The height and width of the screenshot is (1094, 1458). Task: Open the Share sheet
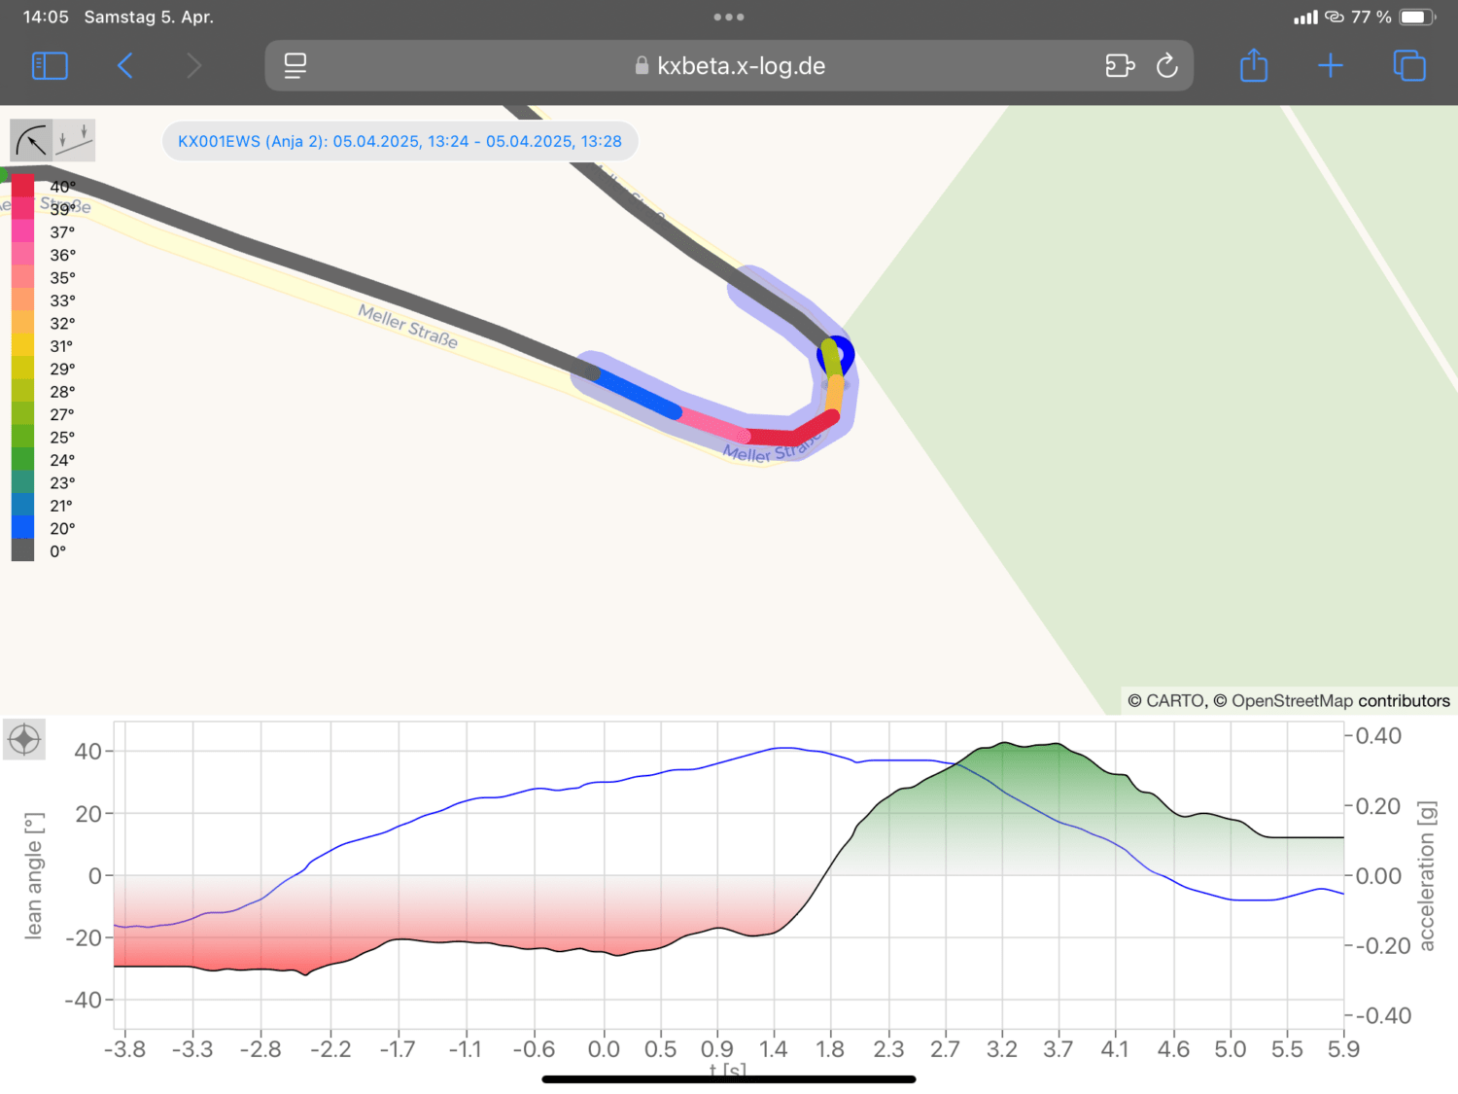tap(1254, 66)
